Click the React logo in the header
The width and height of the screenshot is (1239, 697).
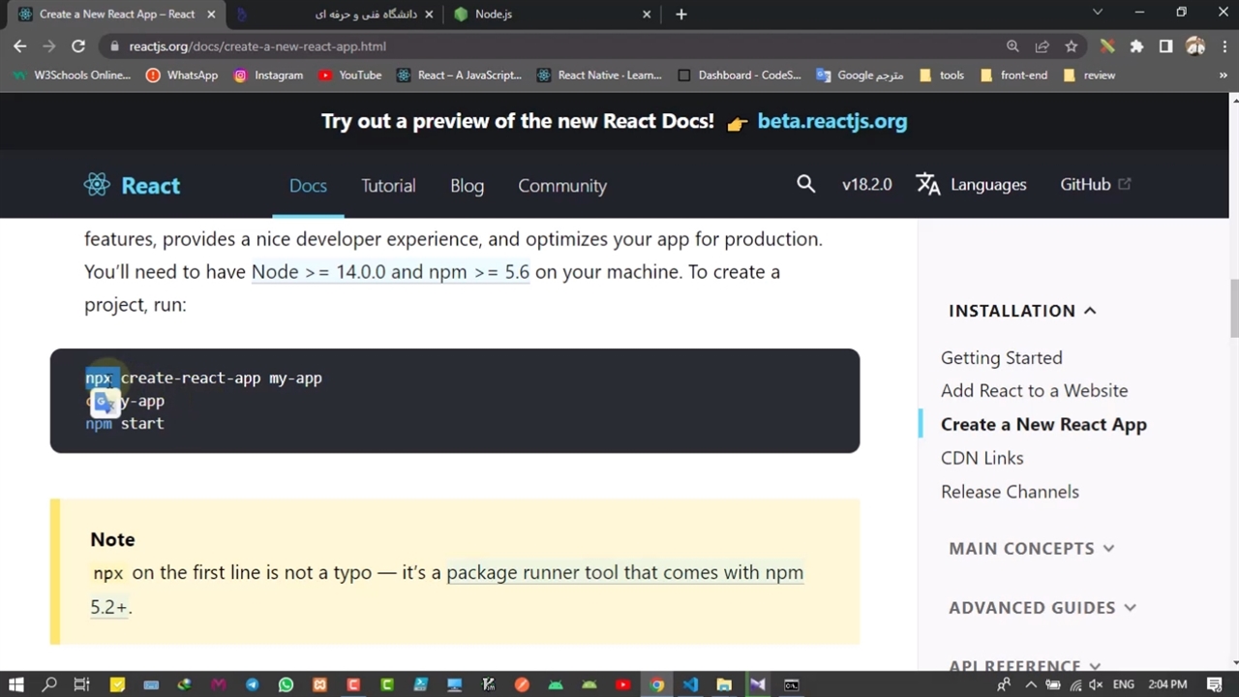pyautogui.click(x=97, y=185)
